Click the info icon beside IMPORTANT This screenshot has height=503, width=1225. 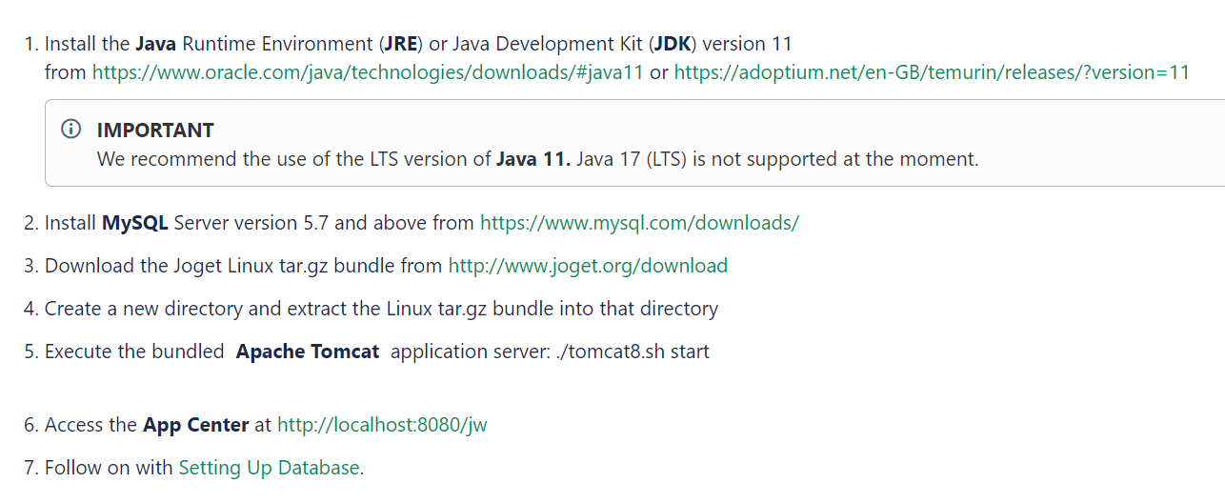click(70, 130)
